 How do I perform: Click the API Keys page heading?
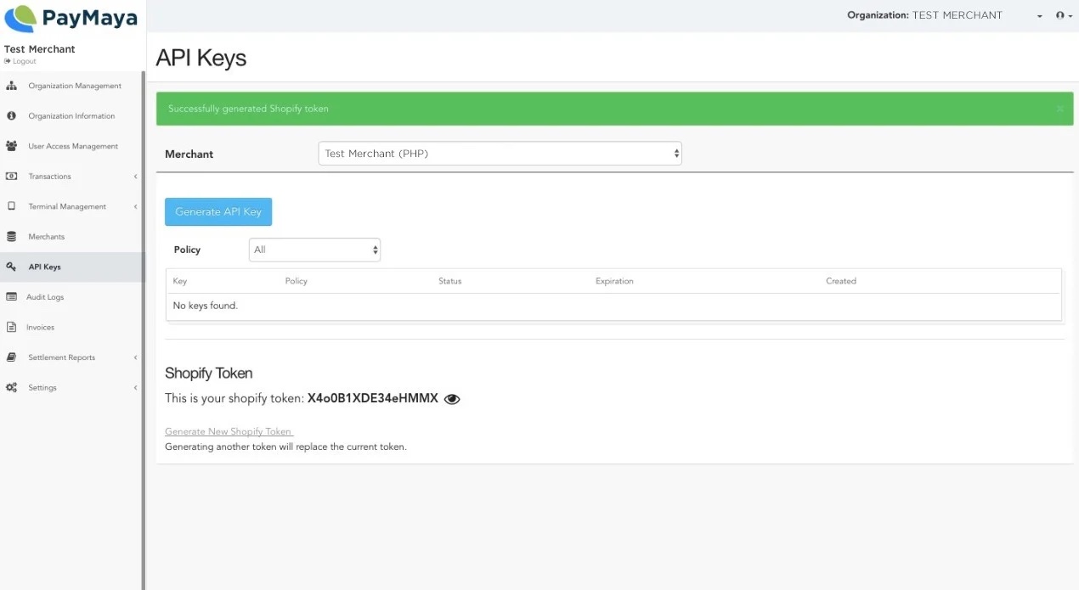pos(201,58)
